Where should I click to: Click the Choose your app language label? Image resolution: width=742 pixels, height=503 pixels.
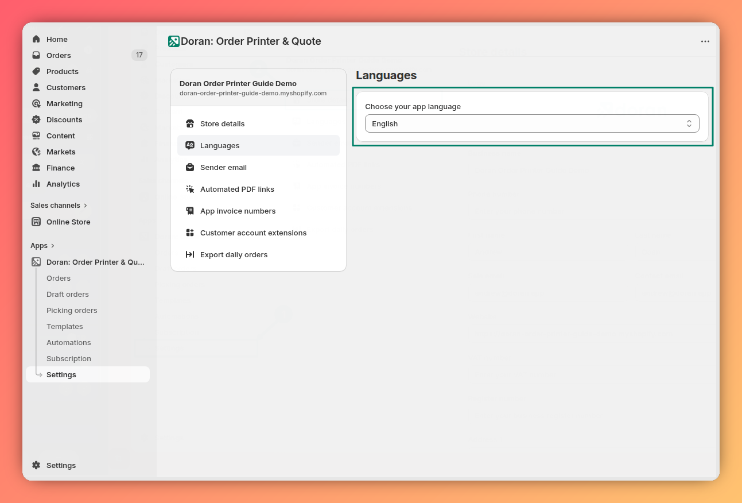(x=413, y=106)
